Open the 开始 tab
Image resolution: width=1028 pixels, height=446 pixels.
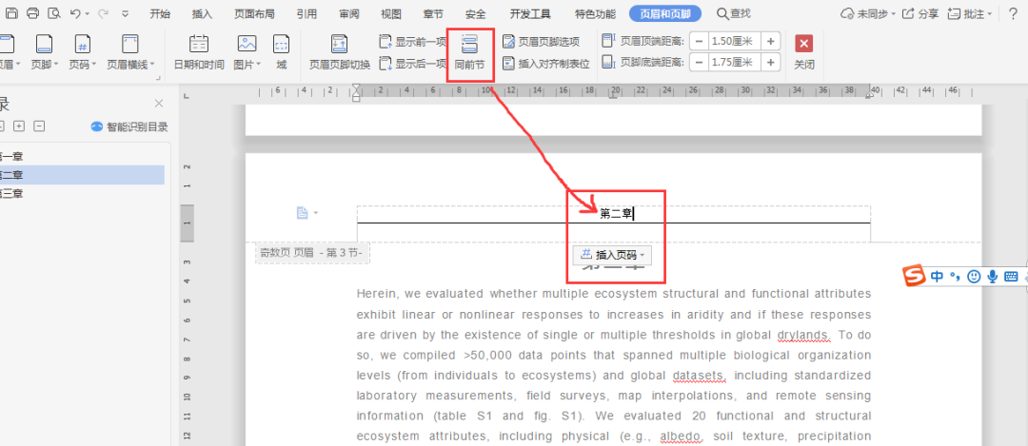(x=160, y=13)
